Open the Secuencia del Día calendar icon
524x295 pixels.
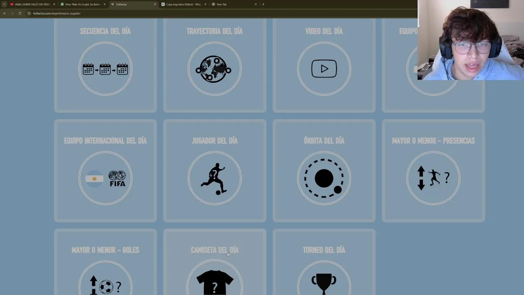[x=105, y=69]
